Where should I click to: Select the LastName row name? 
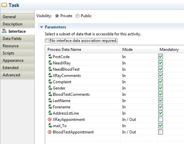(x=61, y=101)
